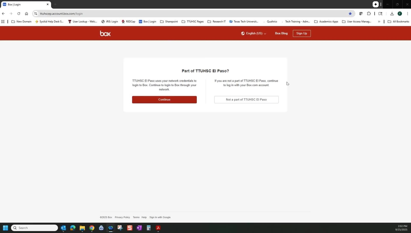Open Tech Training - Adm bookmark
The height and width of the screenshot is (233, 411).
295,22
